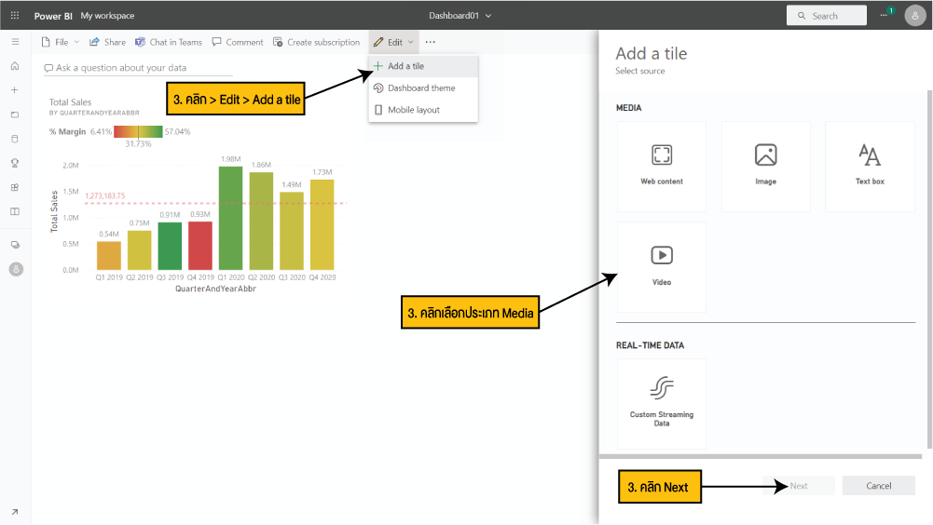Click the Create plus icon in sidebar
The height and width of the screenshot is (525, 933).
coord(15,89)
